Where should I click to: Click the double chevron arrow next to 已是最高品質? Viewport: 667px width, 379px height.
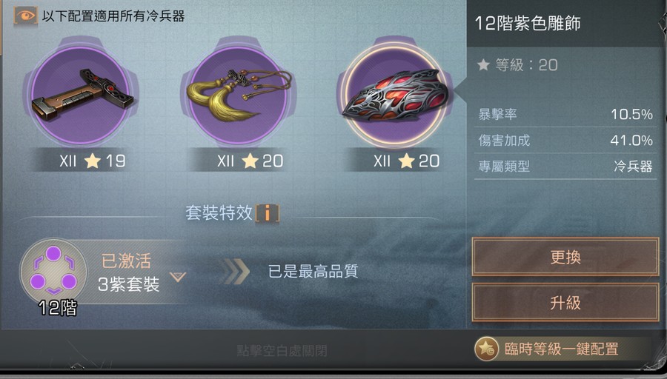click(x=237, y=272)
